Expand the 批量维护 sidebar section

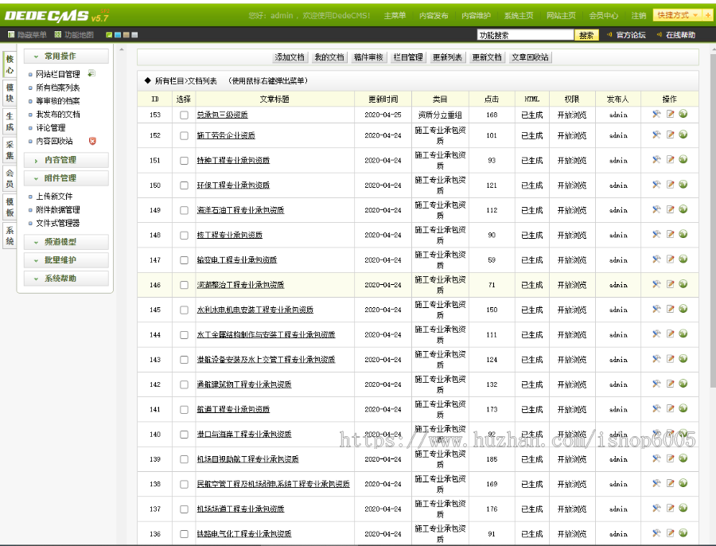click(66, 260)
